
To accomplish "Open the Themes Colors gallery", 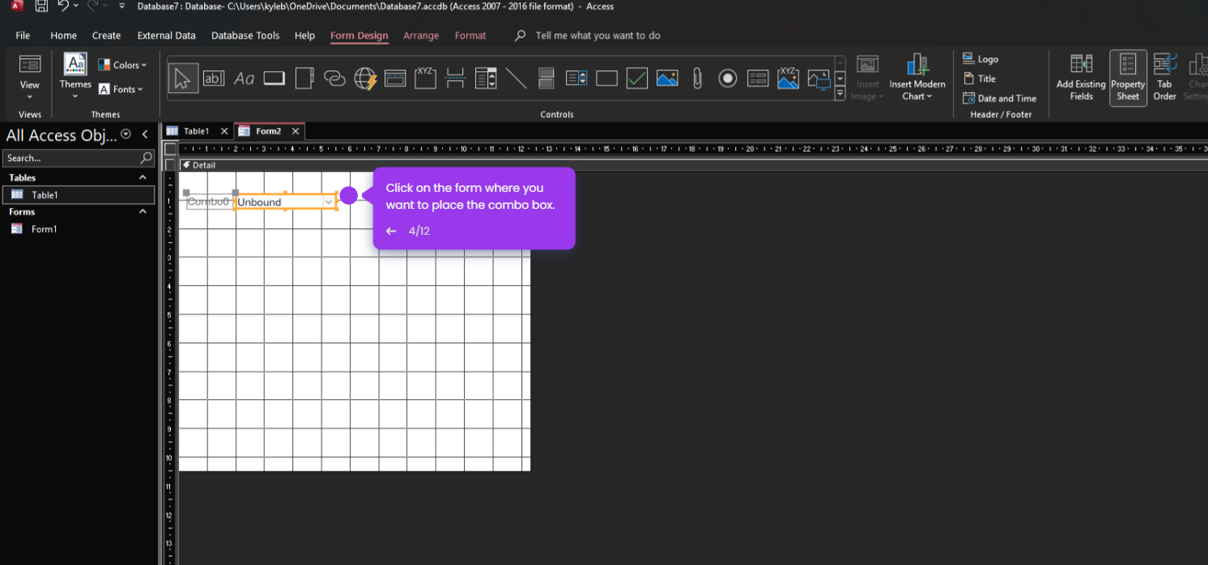I will (123, 64).
